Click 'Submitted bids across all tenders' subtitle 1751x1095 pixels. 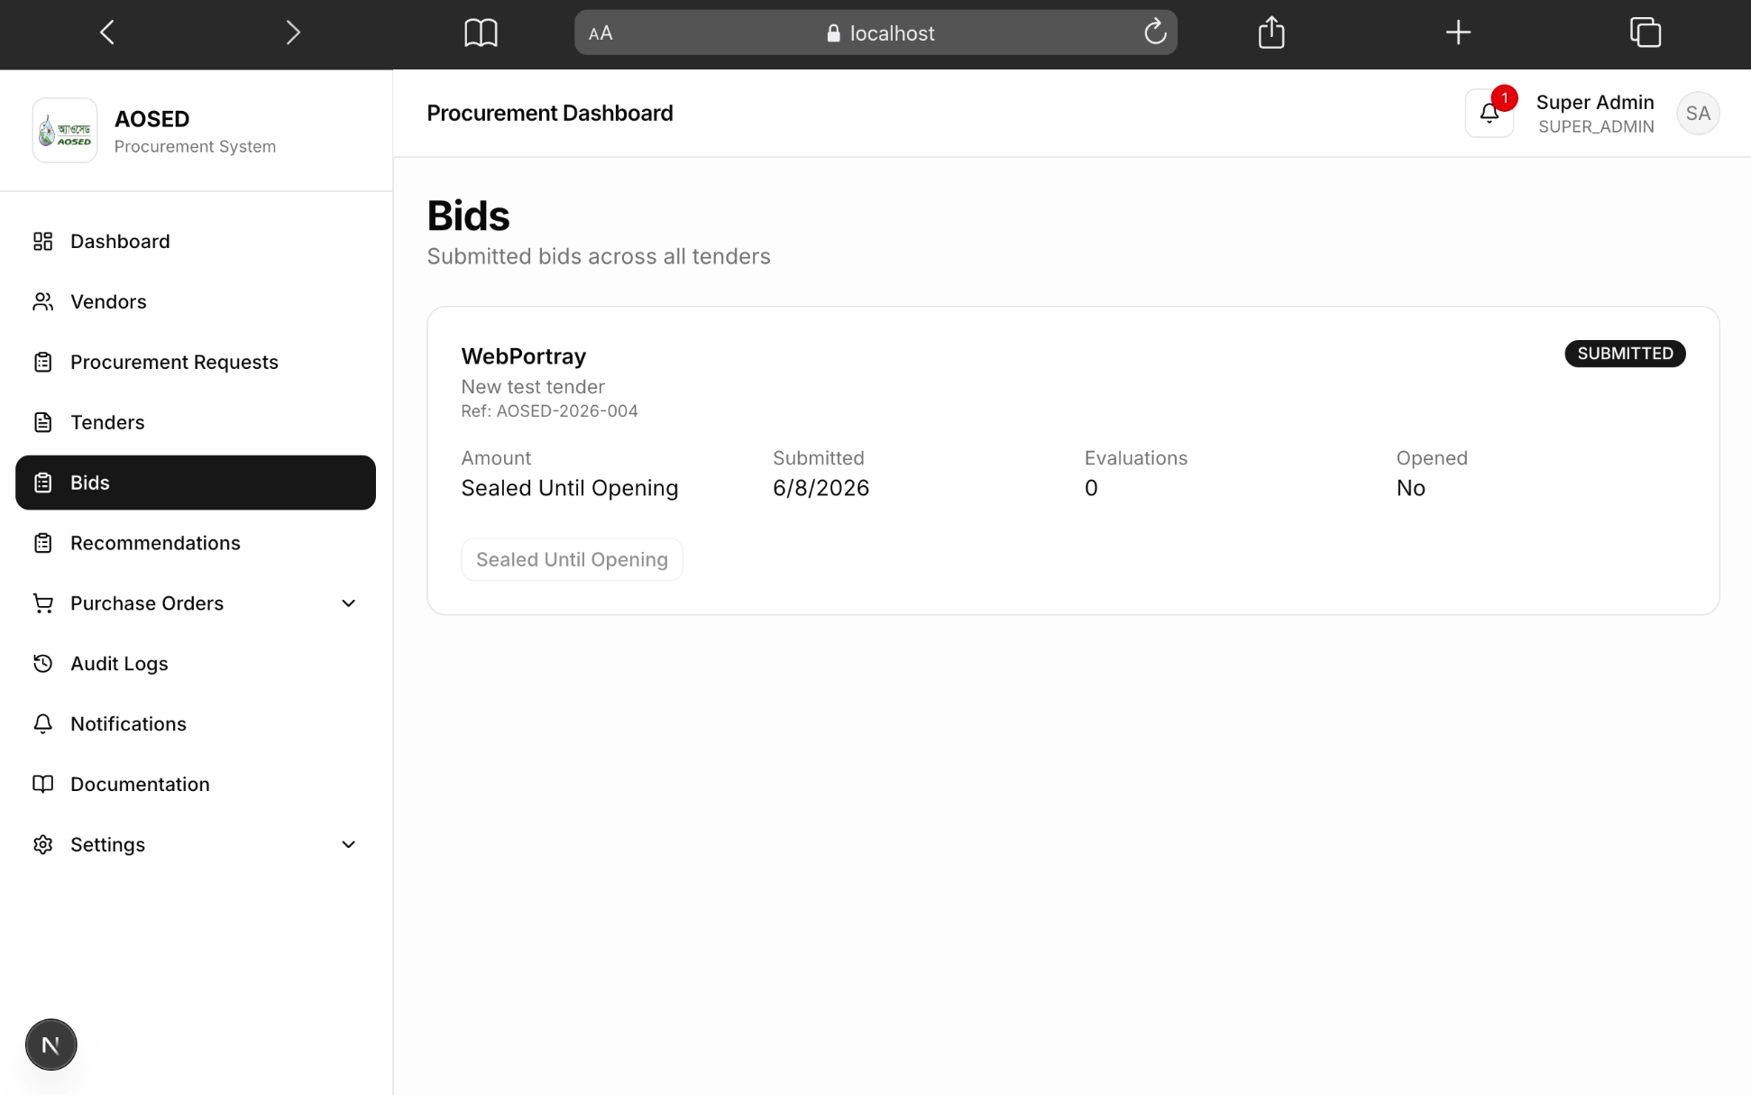(x=598, y=256)
